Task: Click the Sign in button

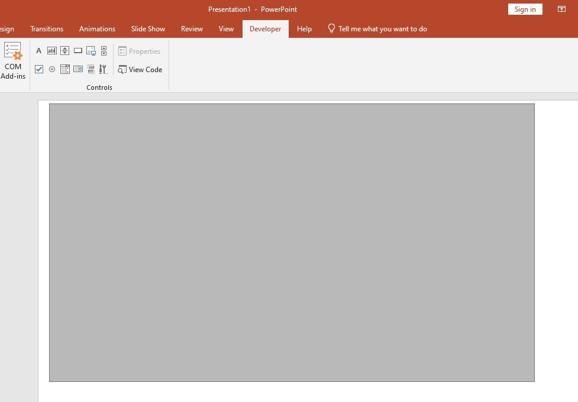Action: 524,9
